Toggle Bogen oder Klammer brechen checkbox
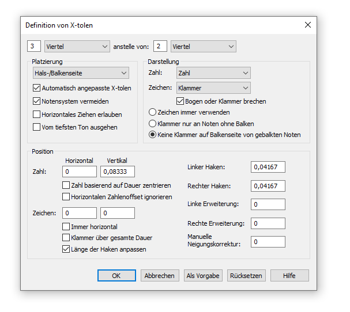Image resolution: width=350 pixels, height=312 pixels. (180, 101)
